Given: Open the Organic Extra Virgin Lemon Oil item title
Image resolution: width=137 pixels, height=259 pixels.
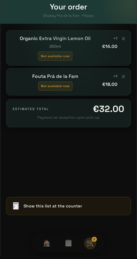Looking at the screenshot, I should tap(55, 38).
